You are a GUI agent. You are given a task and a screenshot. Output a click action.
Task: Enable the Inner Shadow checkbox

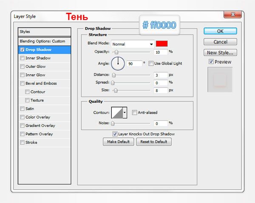22,58
